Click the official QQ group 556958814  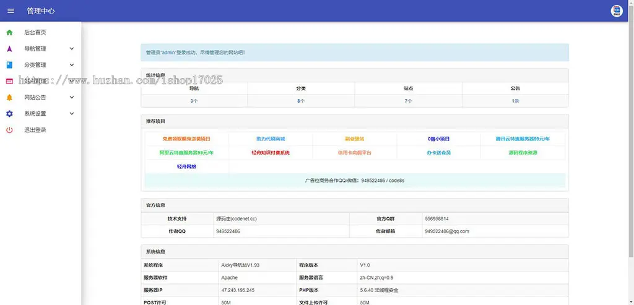(436, 219)
